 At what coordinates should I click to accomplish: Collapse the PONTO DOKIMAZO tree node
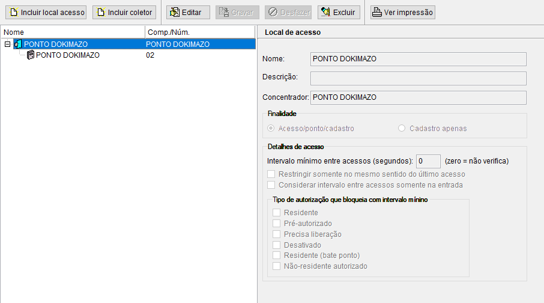click(7, 44)
